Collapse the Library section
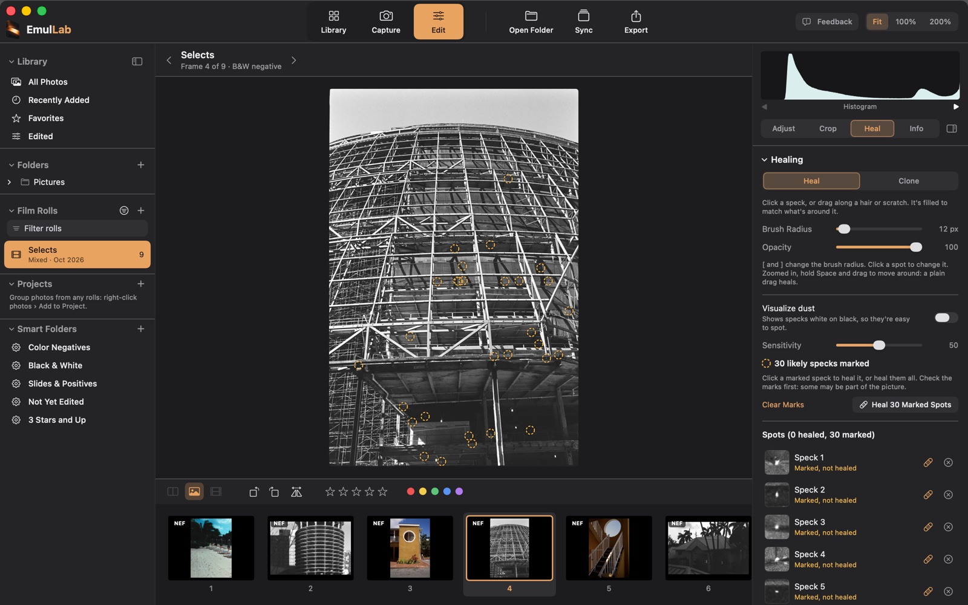 pyautogui.click(x=11, y=62)
